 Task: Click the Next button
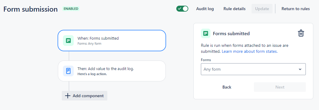[x=280, y=87]
